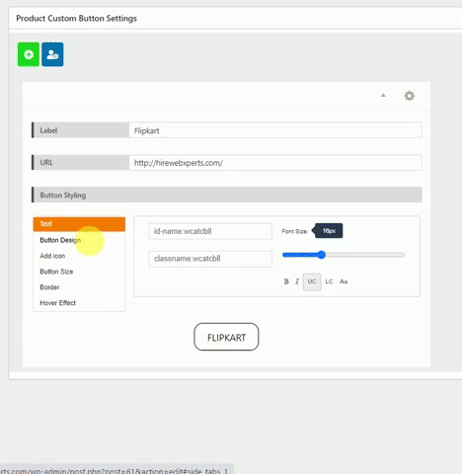Toggle UC uppercase text option

[312, 281]
